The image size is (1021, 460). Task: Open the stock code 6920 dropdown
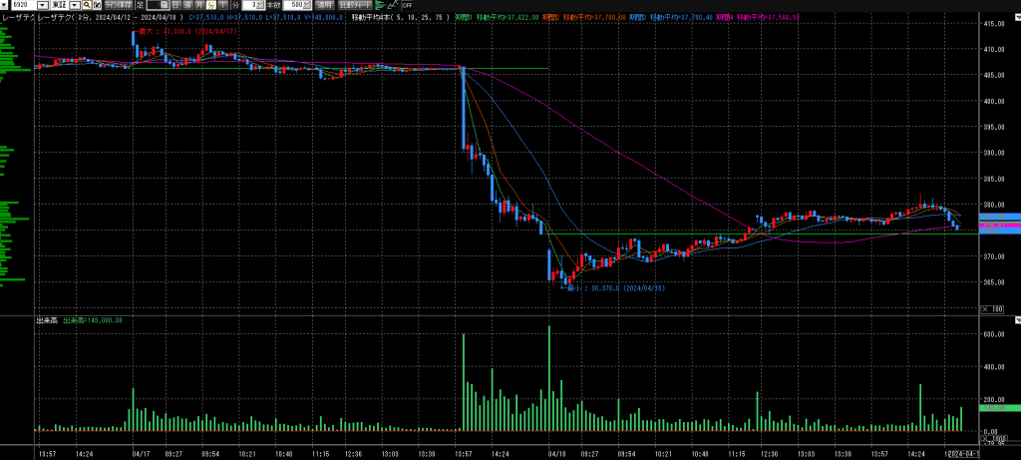43,5
